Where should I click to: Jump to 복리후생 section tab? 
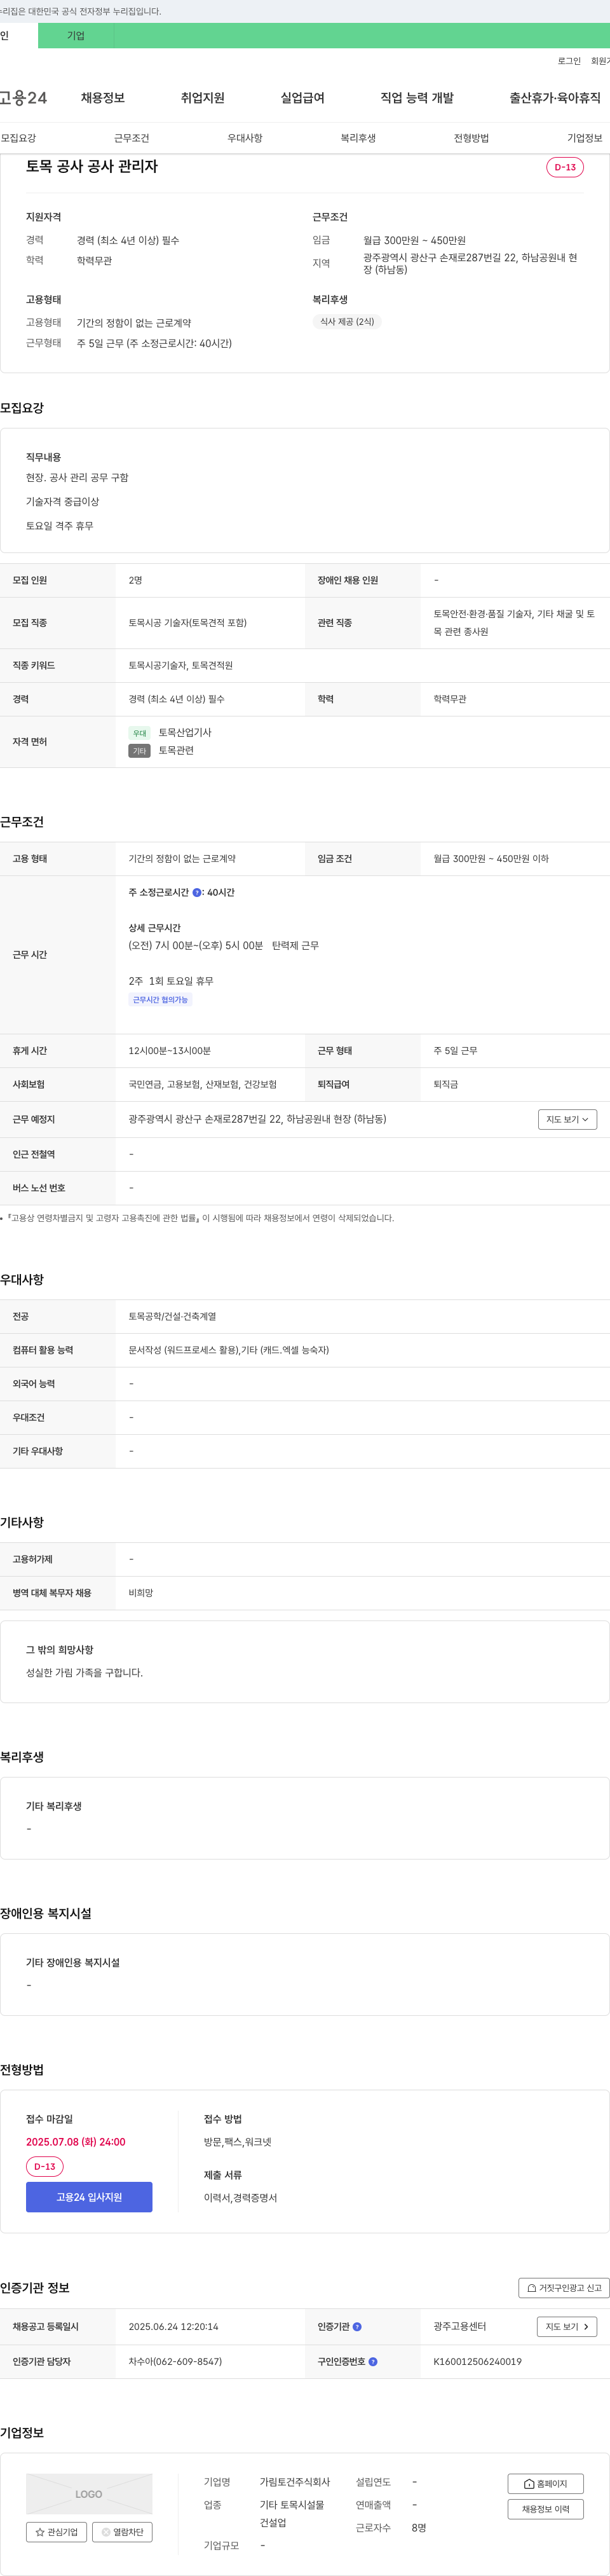(358, 138)
